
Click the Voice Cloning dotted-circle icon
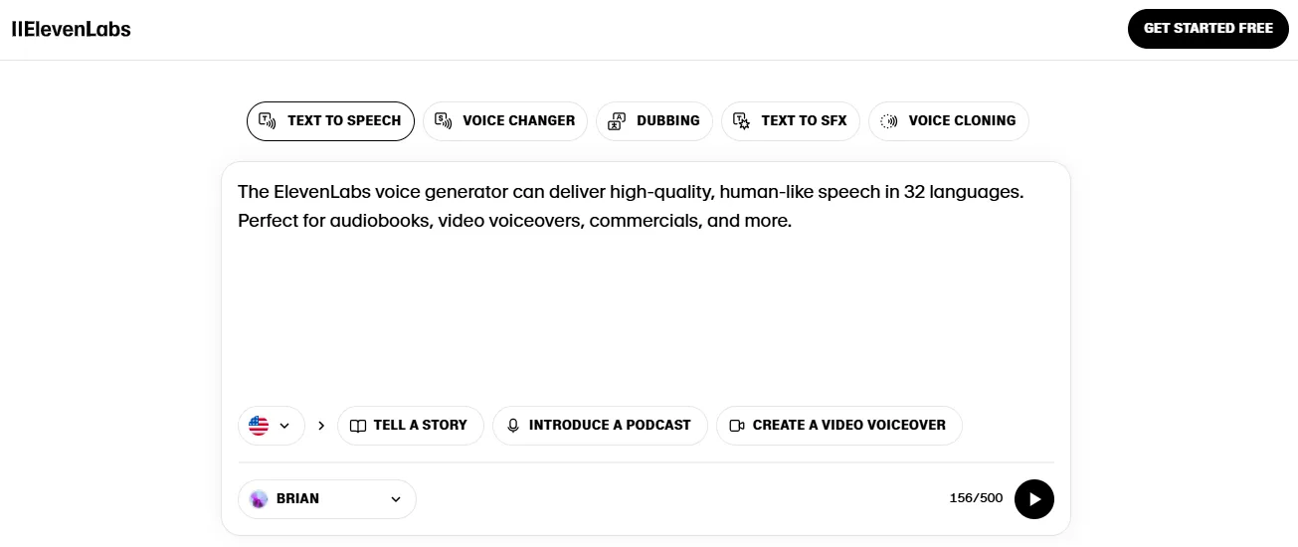tap(889, 120)
